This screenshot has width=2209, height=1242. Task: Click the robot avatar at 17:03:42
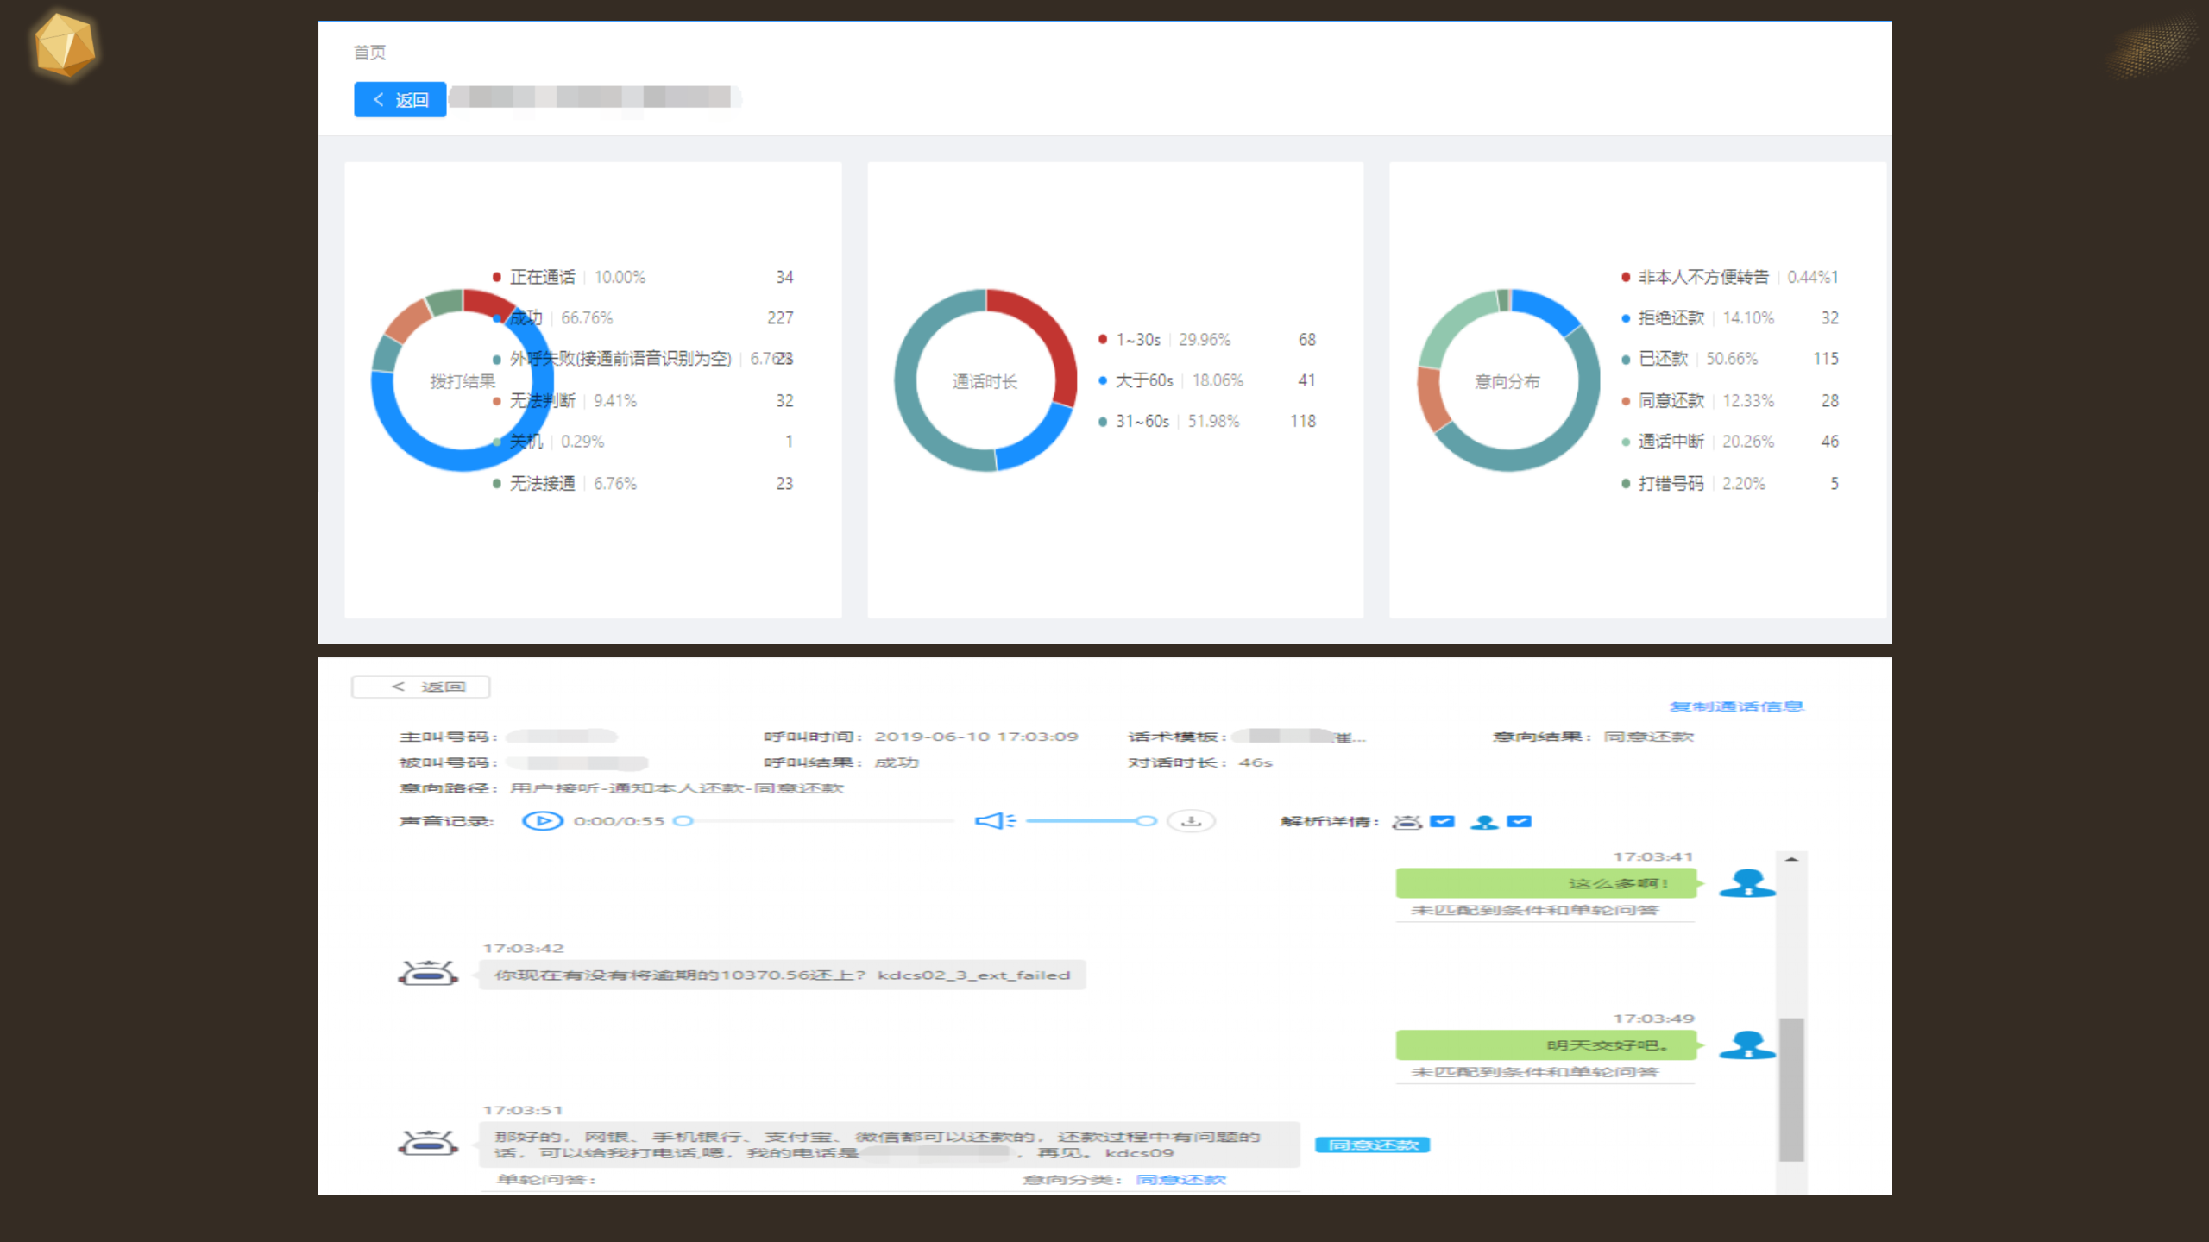[428, 974]
